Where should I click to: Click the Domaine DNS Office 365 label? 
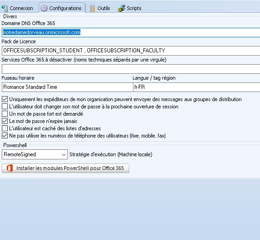pos(28,23)
